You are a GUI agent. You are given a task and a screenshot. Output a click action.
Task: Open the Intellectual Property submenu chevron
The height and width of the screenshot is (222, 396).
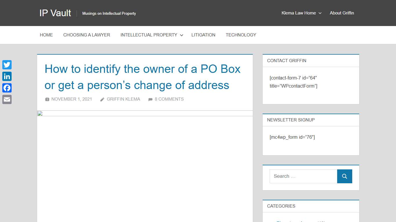pos(181,35)
